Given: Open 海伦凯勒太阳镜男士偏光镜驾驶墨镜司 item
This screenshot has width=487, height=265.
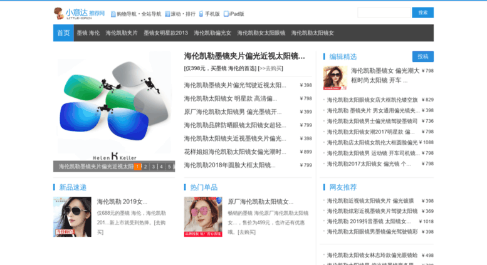Looking at the screenshot, I should coord(372,121).
